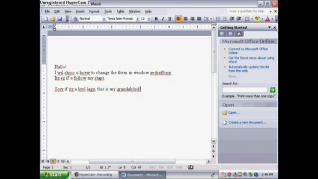Open the Edit menu
The image size is (318, 179).
(x=57, y=11)
